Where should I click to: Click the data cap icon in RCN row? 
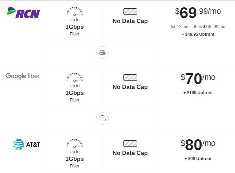[130, 11]
